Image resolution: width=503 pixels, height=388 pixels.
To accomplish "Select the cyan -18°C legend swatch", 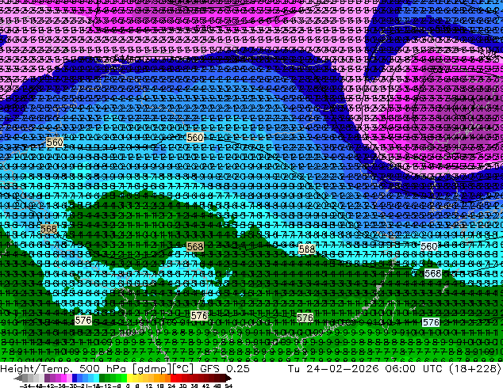I will [x=96, y=378].
